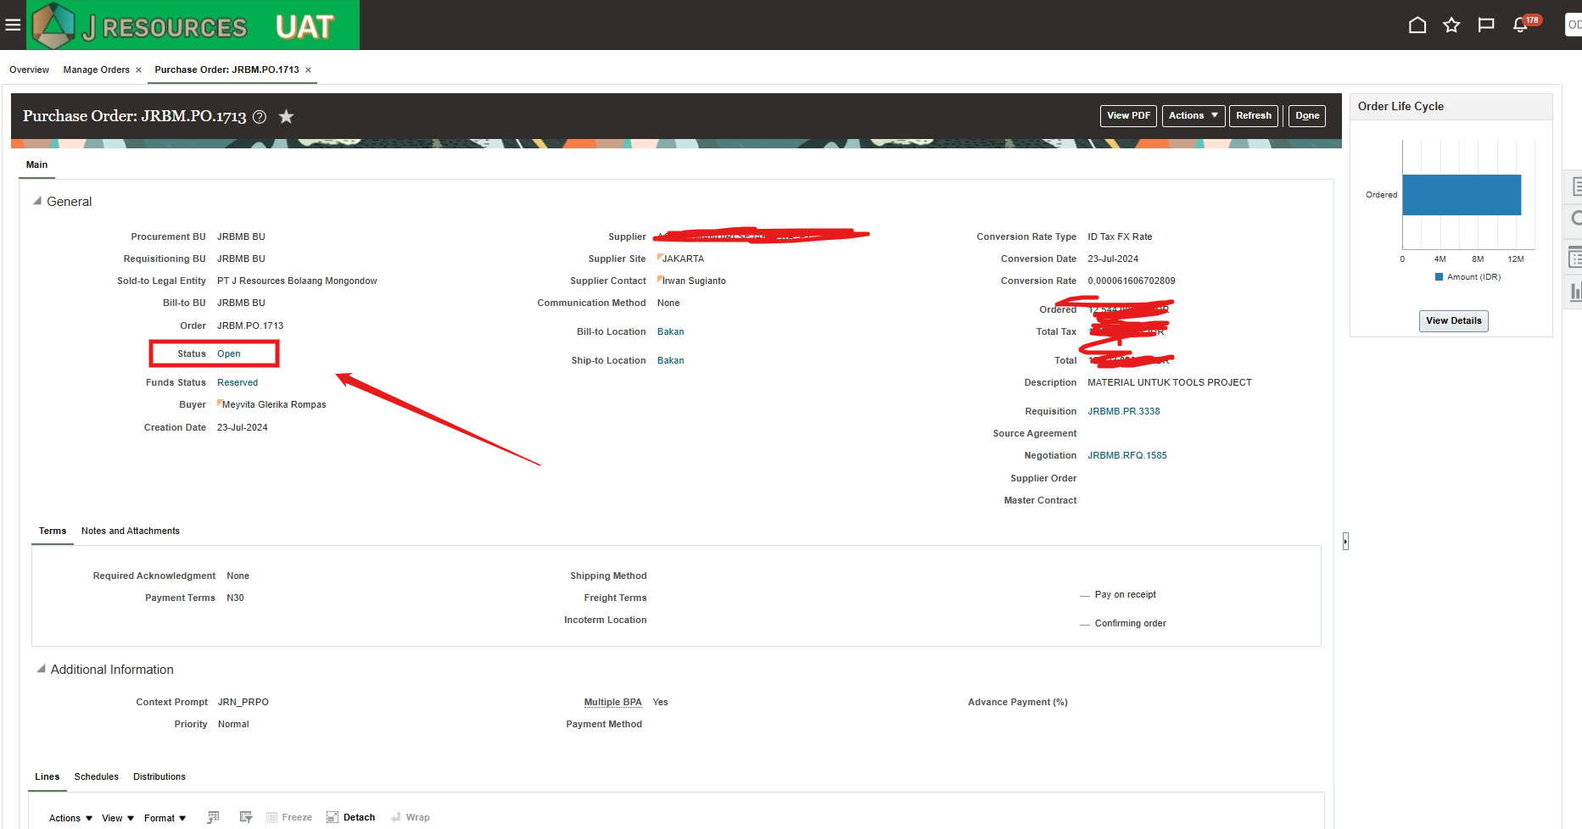Screen dimensions: 1582x829
Task: Go to the Home page icon
Action: click(x=1417, y=25)
